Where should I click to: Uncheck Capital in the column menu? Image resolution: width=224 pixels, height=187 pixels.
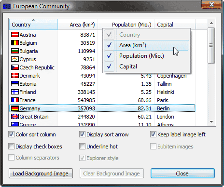[146, 67]
